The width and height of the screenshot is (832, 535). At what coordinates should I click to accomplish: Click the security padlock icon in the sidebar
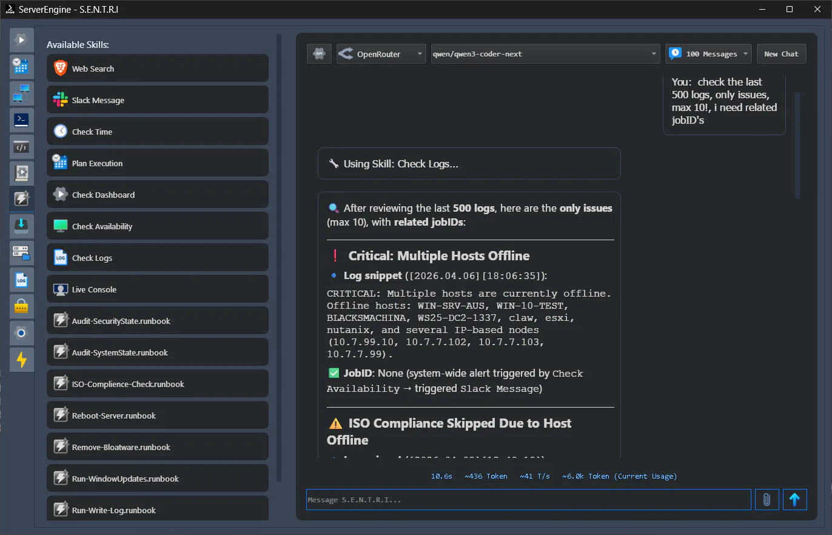tap(21, 306)
